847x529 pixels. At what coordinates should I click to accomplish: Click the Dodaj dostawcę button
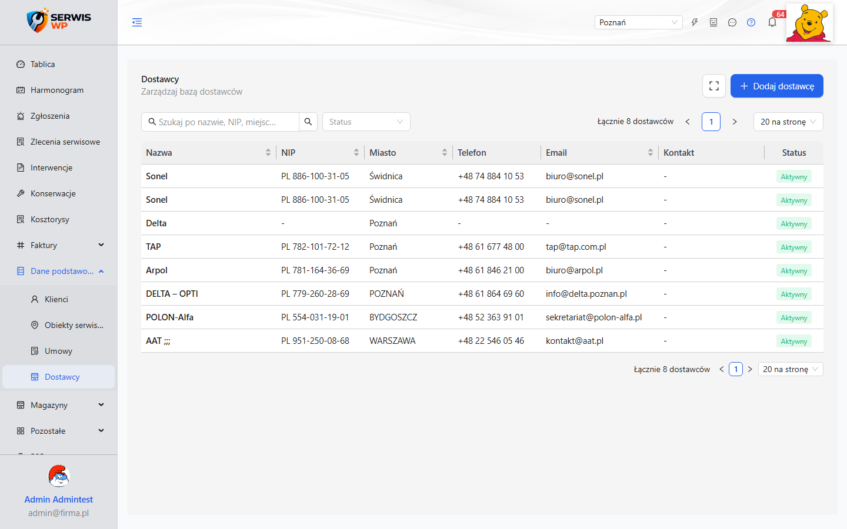point(777,86)
